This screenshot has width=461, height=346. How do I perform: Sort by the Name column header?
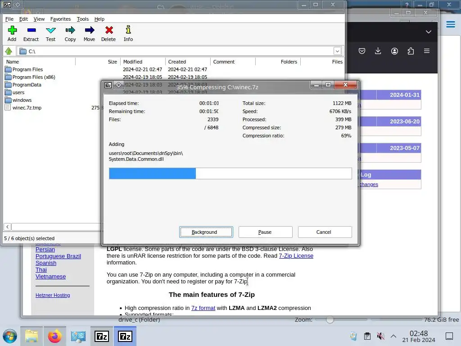(40, 62)
